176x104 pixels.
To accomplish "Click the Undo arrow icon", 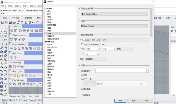I will (x=33, y=22).
